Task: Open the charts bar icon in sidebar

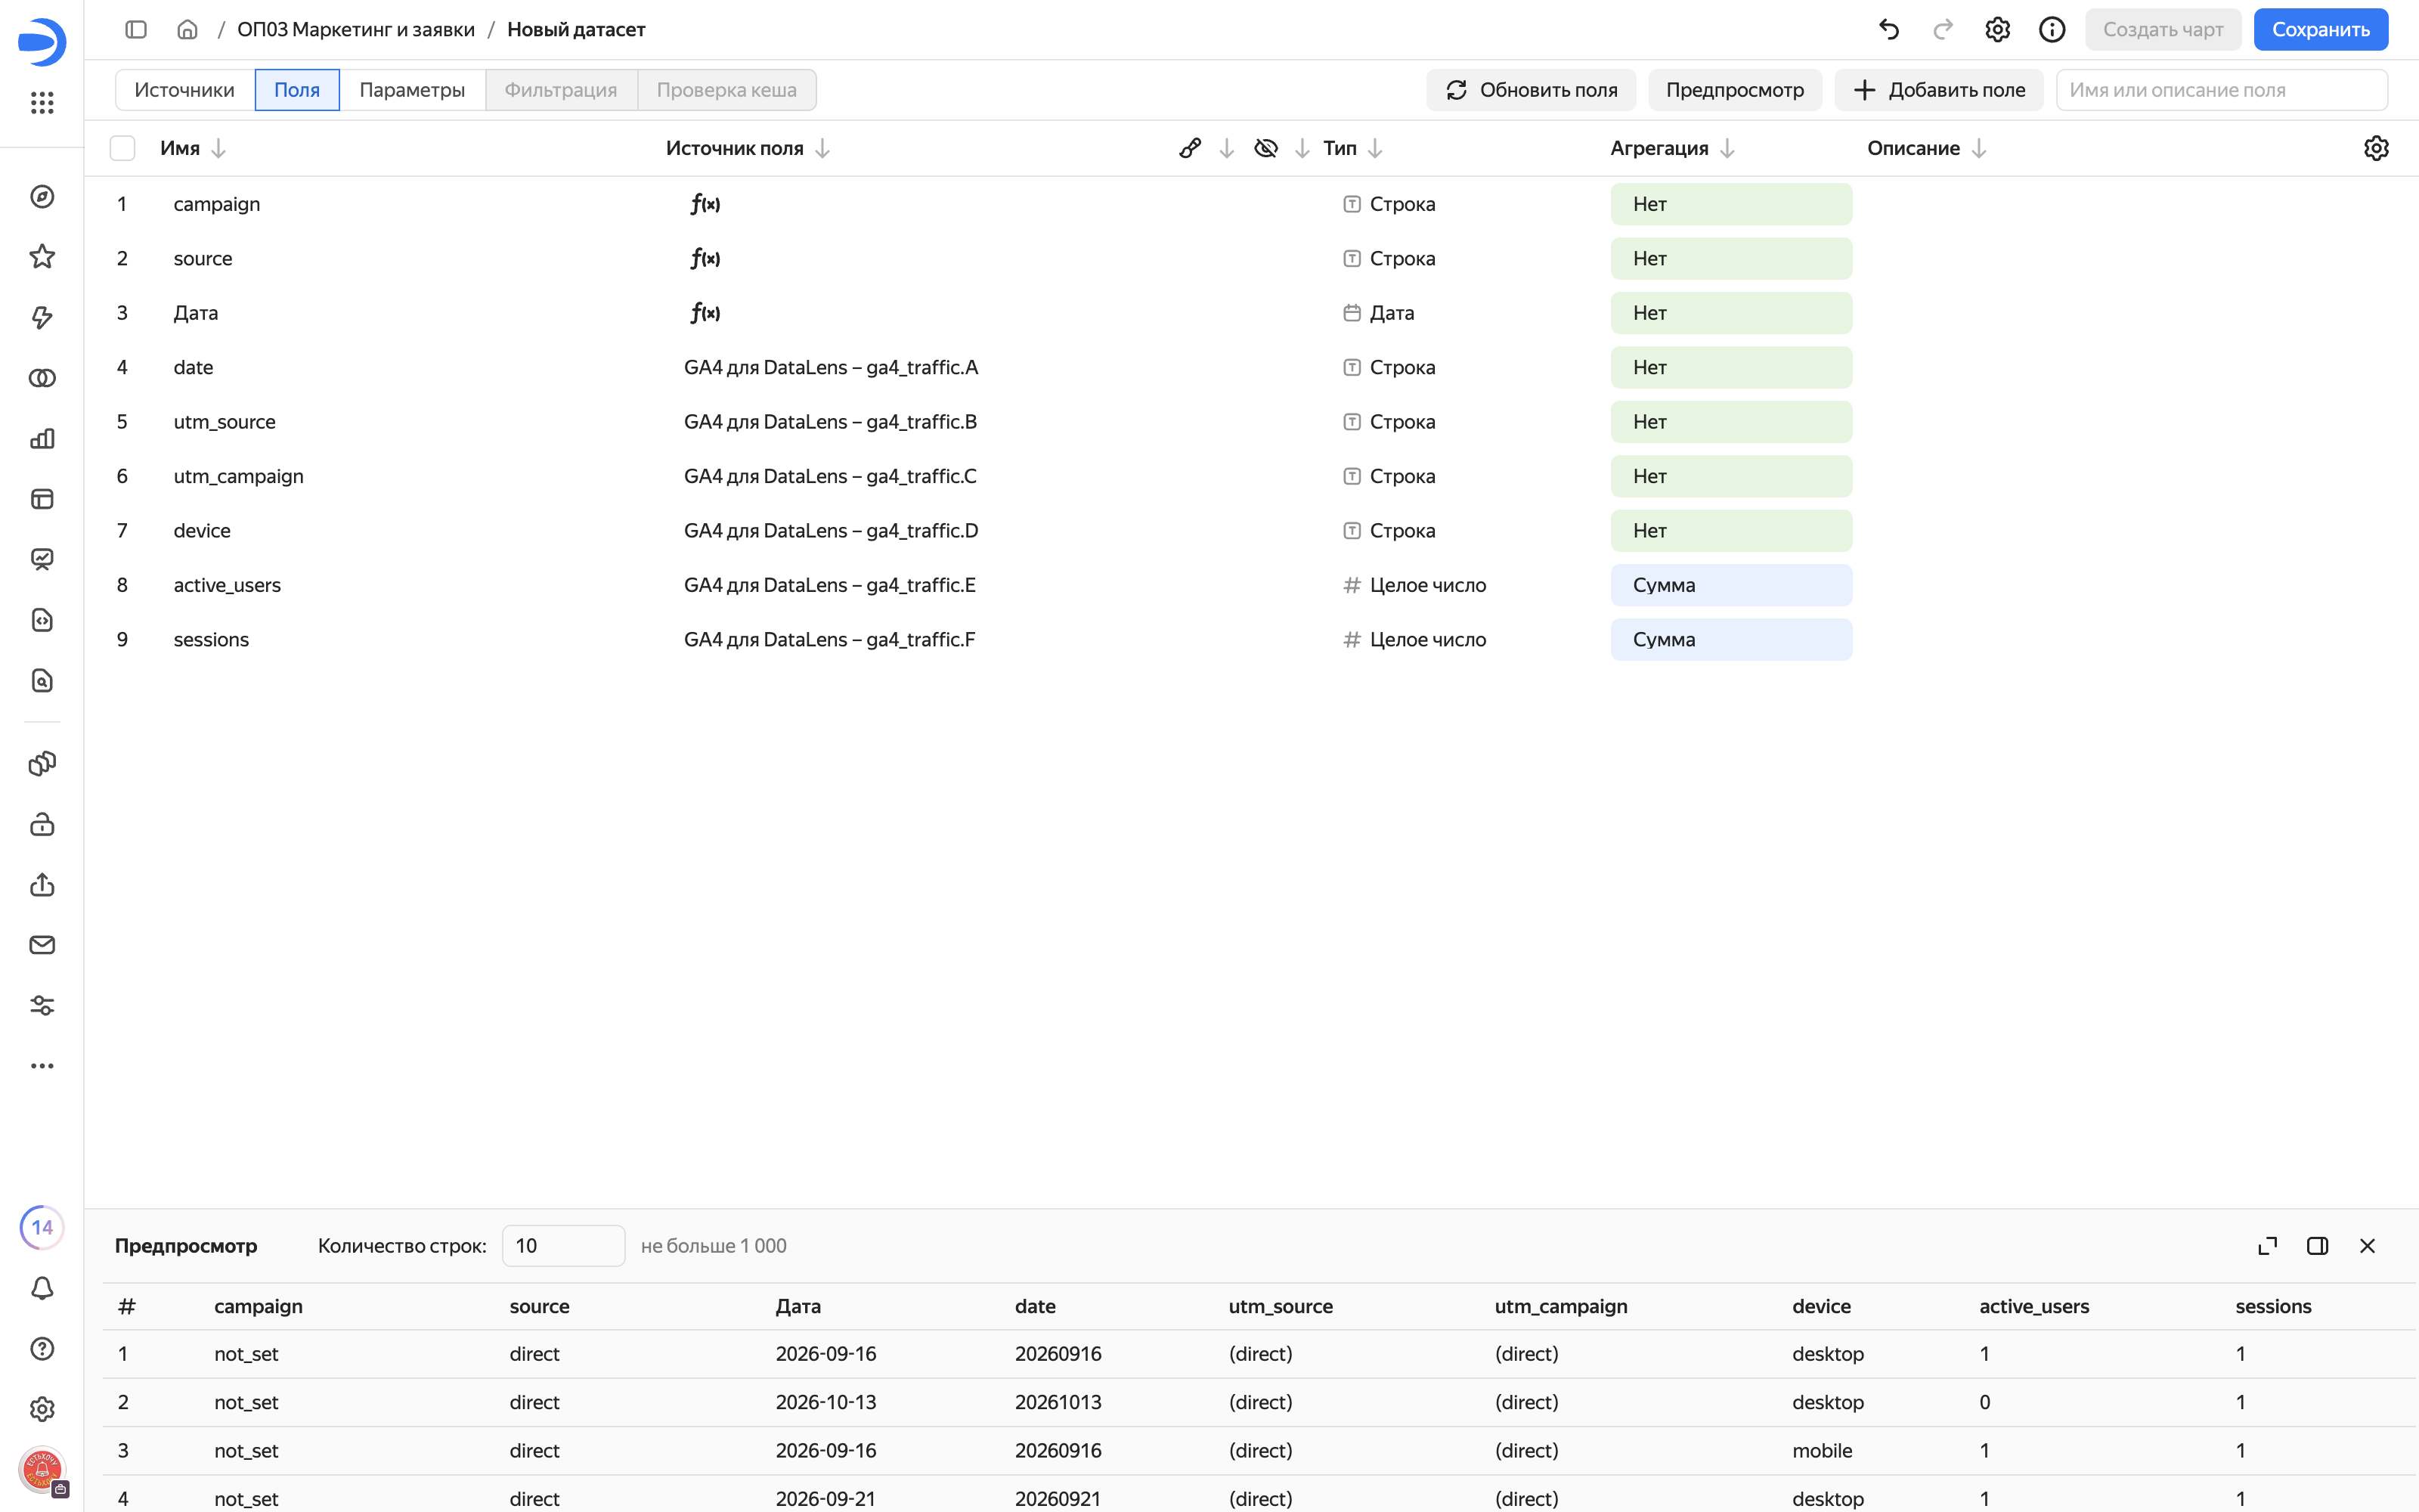Action: click(x=42, y=438)
